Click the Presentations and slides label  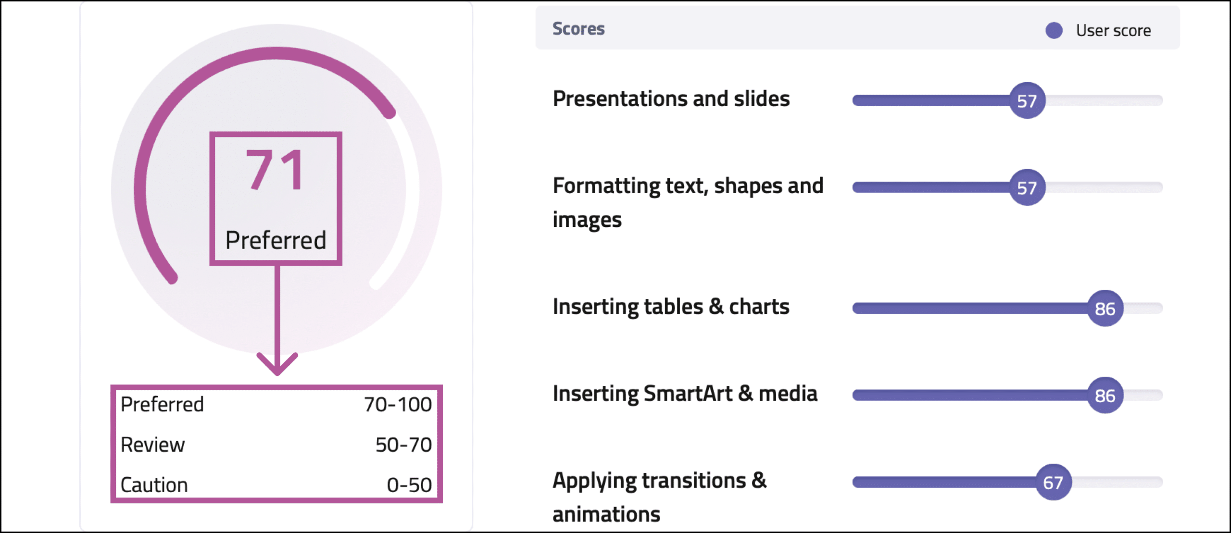671,99
